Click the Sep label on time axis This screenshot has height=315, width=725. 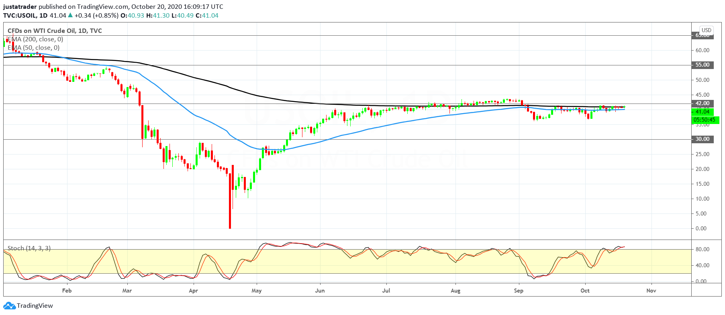519,291
